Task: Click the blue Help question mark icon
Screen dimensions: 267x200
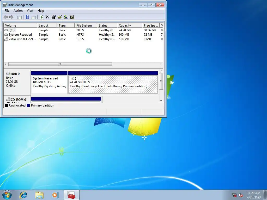Action: (x=27, y=17)
